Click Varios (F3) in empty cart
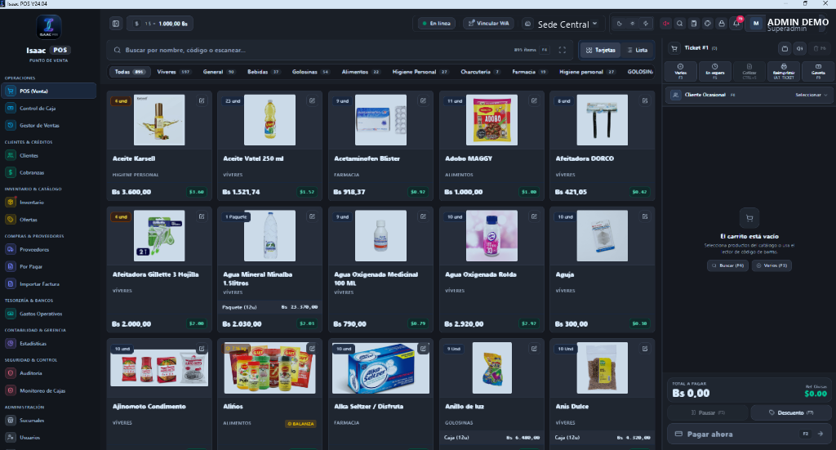 coord(772,265)
